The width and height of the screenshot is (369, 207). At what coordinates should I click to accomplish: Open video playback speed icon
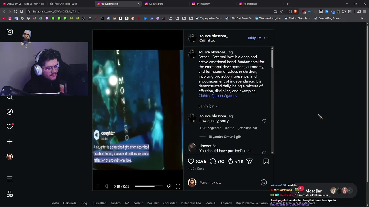coord(169,186)
